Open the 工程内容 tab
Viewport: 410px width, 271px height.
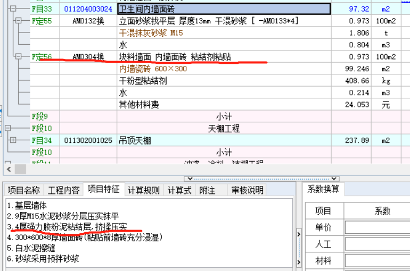[63, 190]
